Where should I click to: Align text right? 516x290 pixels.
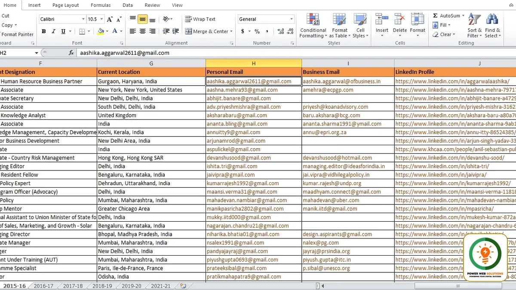pyautogui.click(x=152, y=31)
